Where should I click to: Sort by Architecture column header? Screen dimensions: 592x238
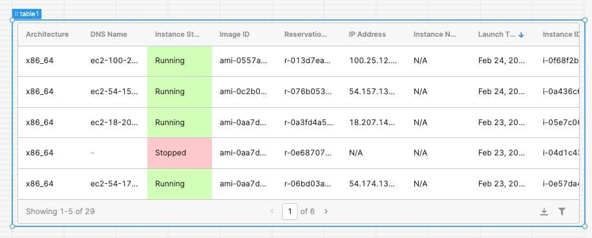(47, 34)
